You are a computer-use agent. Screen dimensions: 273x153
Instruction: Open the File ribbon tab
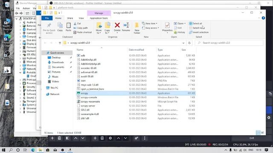[47, 18]
